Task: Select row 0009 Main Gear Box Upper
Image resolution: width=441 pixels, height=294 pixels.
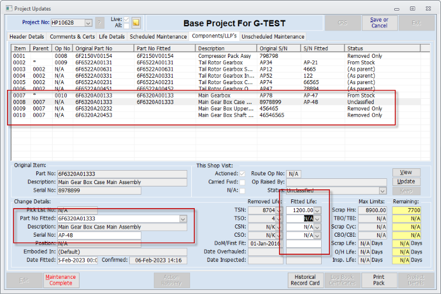Action: click(x=216, y=109)
